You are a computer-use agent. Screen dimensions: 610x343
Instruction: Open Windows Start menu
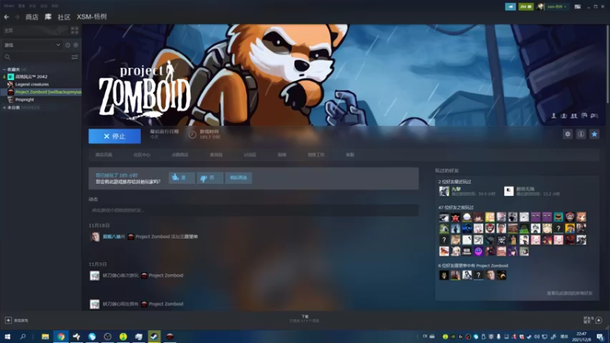pyautogui.click(x=8, y=336)
